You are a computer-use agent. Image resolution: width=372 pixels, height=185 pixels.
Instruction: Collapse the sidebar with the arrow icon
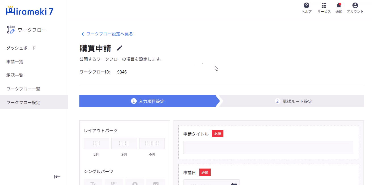click(x=57, y=177)
